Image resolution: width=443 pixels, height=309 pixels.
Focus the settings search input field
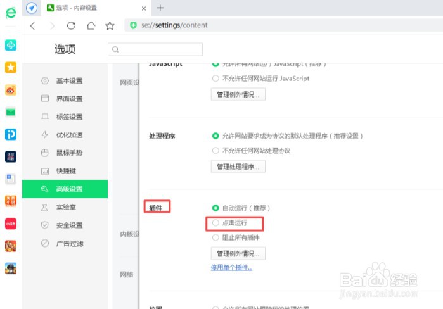click(155, 49)
